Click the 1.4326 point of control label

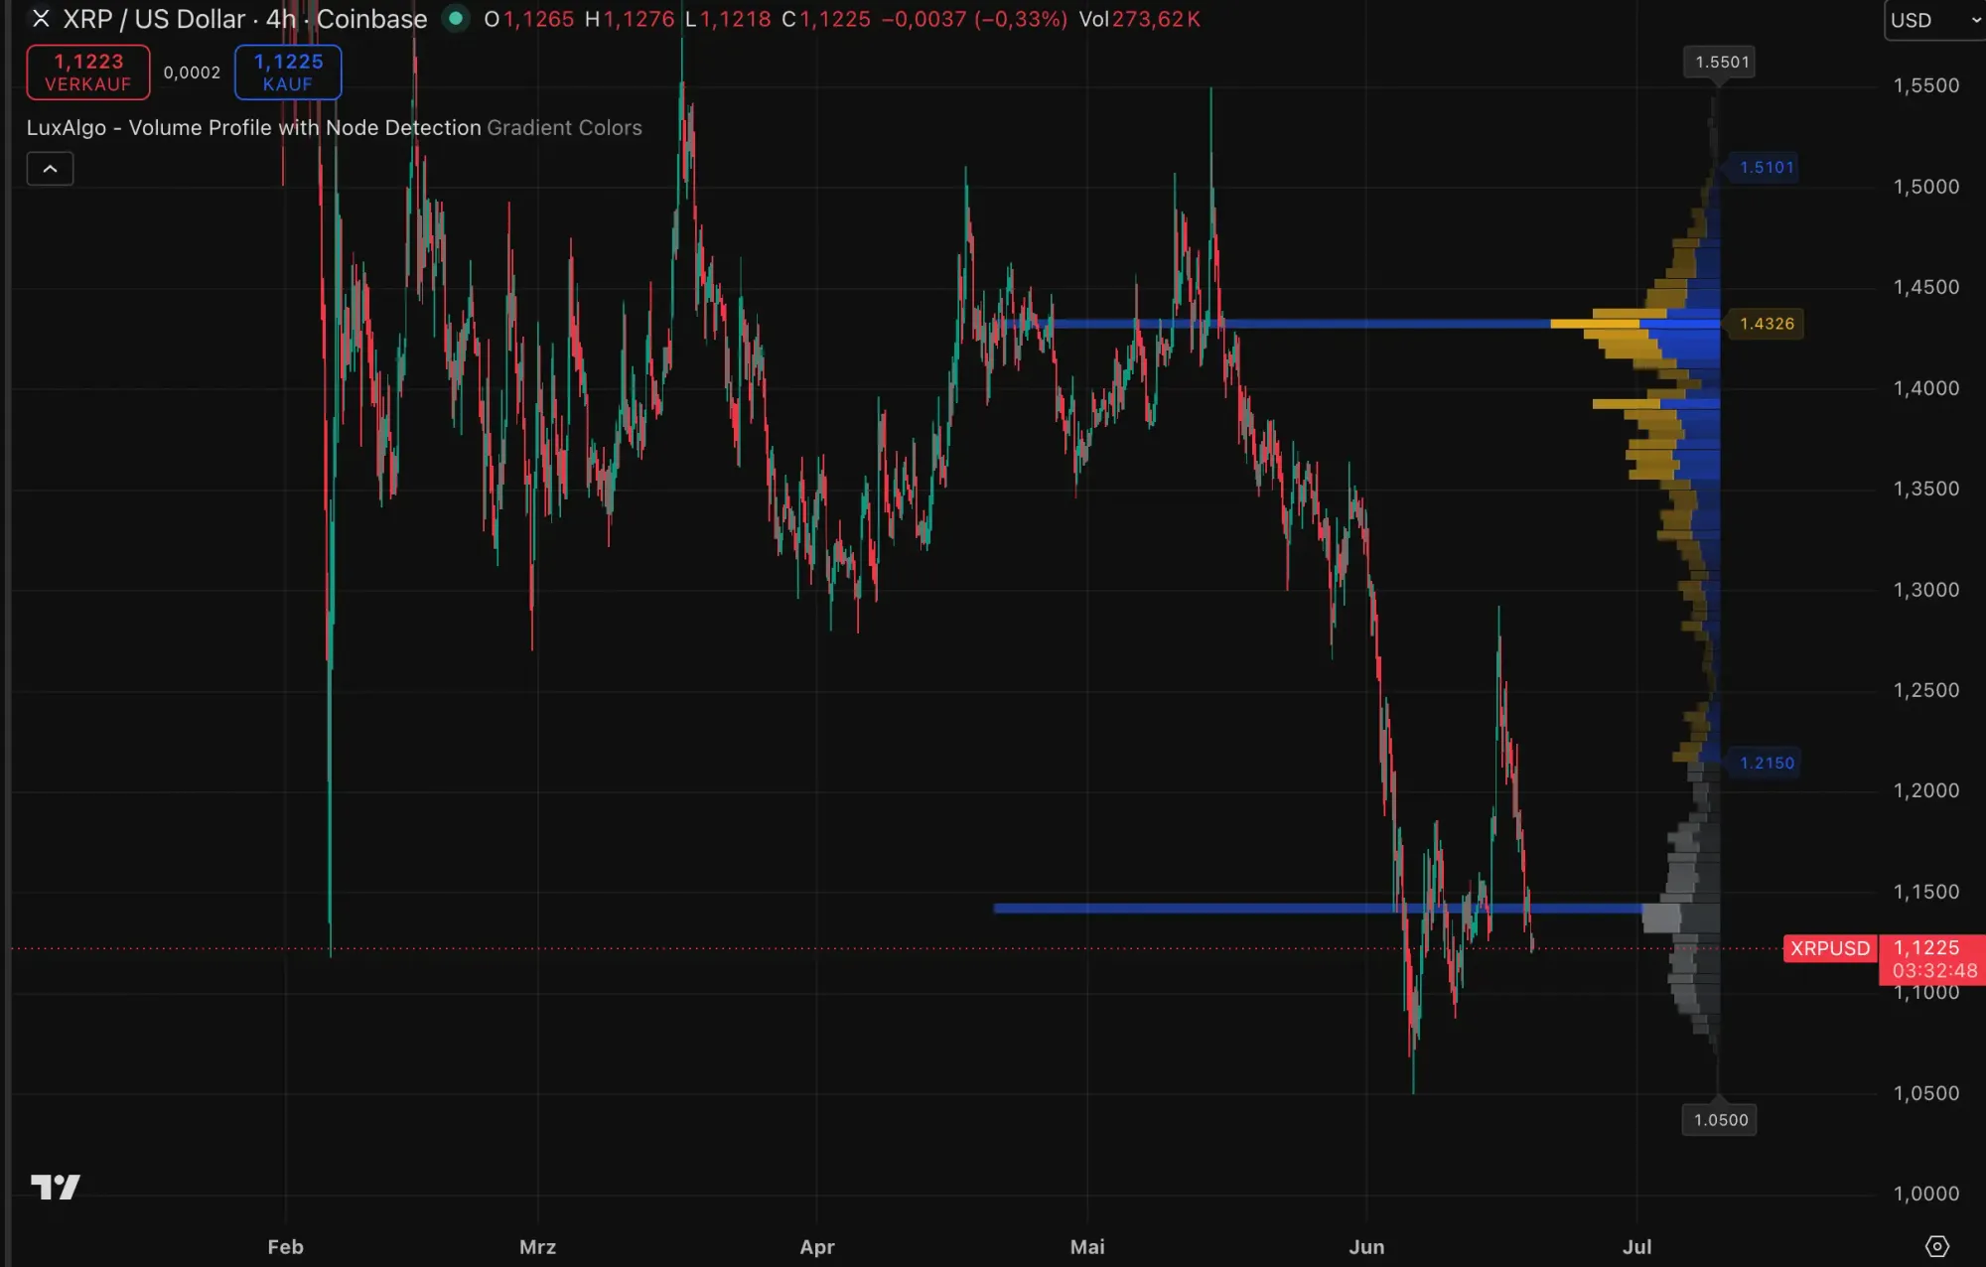[1767, 324]
